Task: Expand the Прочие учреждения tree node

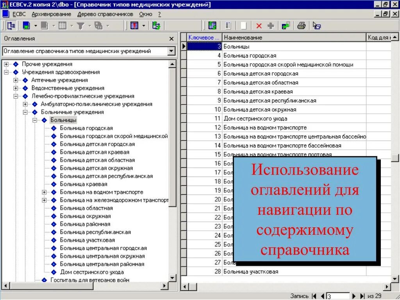Action: [6, 64]
